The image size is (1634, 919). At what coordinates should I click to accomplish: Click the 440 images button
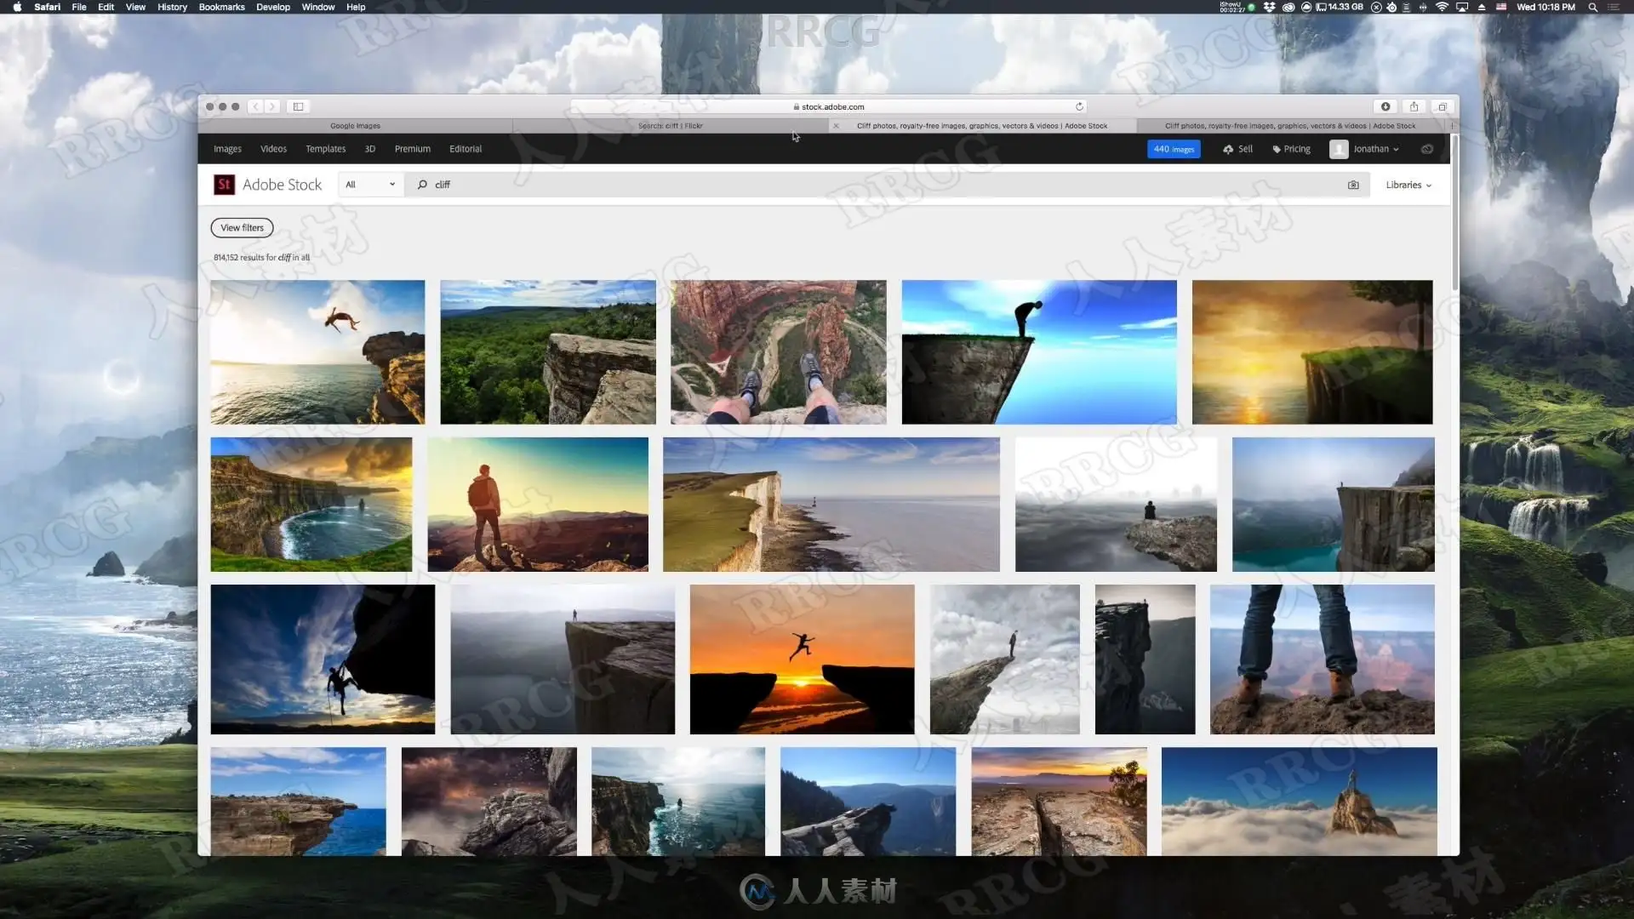[1173, 149]
